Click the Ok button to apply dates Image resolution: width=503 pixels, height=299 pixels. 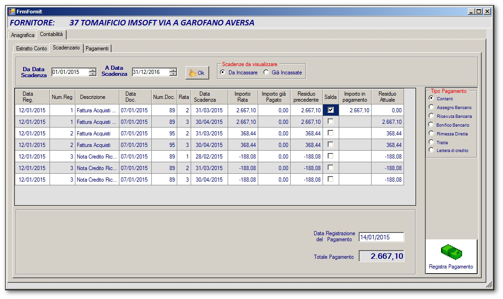(197, 73)
